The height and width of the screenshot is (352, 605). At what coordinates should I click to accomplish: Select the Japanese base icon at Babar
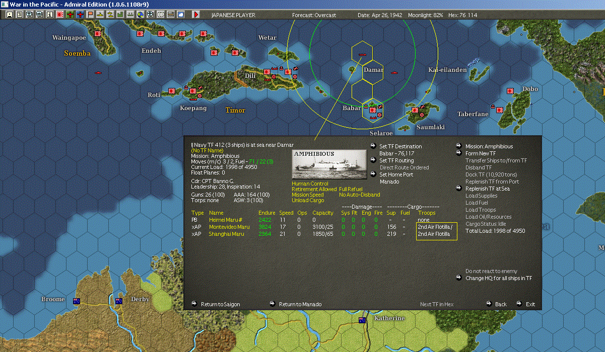tap(373, 110)
